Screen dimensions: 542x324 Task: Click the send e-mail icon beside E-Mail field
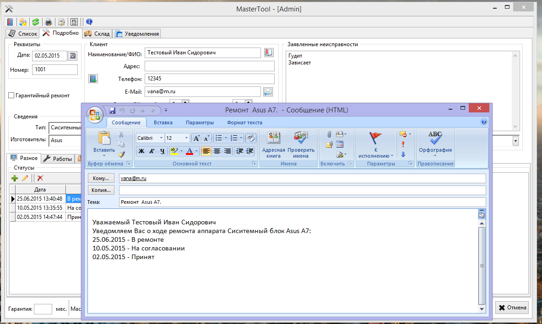point(268,91)
